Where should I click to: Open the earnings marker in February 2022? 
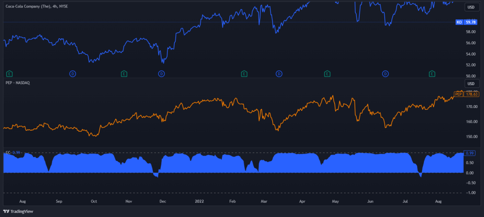[244, 74]
